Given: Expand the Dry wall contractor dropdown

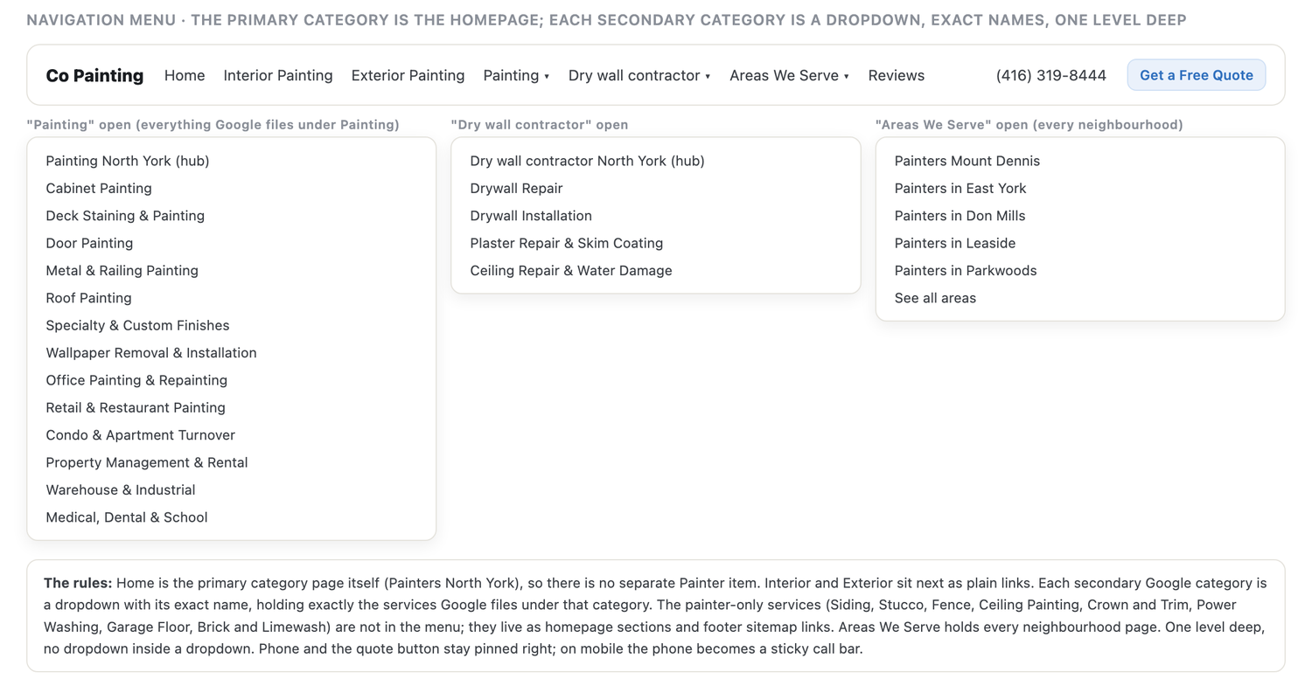Looking at the screenshot, I should pos(639,75).
